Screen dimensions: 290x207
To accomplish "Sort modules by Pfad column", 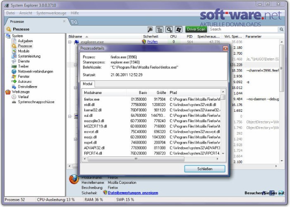I will (194, 93).
